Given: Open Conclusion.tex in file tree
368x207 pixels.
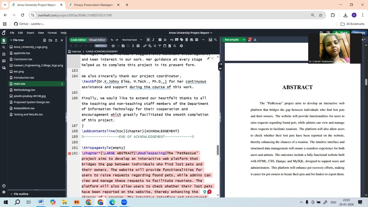Looking at the screenshot, I should click(x=23, y=59).
